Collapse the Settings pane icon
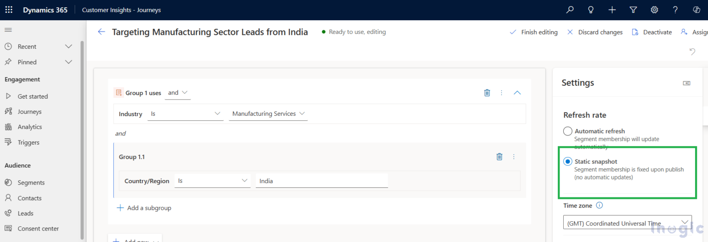This screenshot has width=708, height=242. (687, 83)
